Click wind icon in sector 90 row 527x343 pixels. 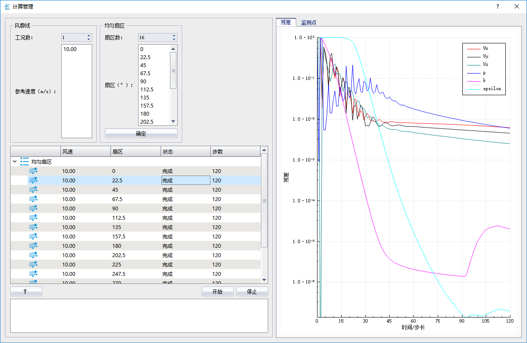(33, 208)
